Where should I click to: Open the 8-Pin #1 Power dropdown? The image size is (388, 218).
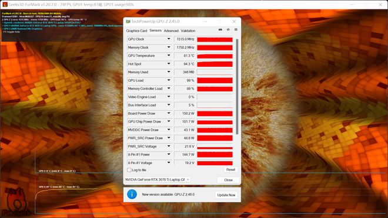point(169,154)
